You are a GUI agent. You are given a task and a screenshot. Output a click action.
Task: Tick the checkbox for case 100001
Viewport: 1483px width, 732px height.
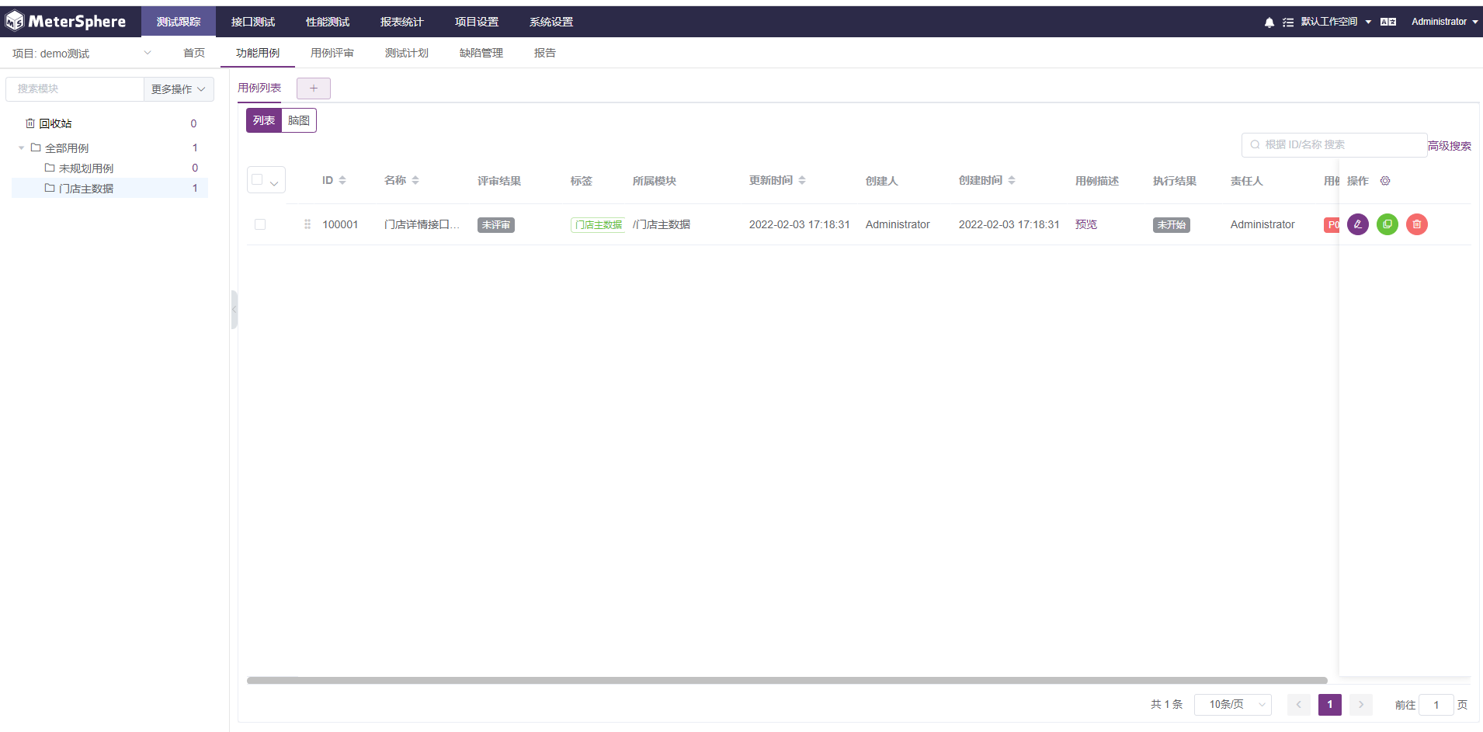pos(260,224)
